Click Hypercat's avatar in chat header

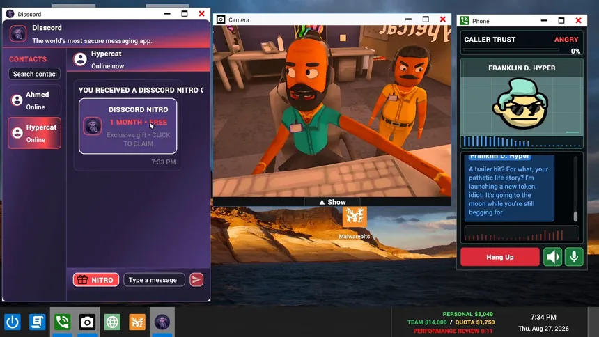[x=80, y=59]
